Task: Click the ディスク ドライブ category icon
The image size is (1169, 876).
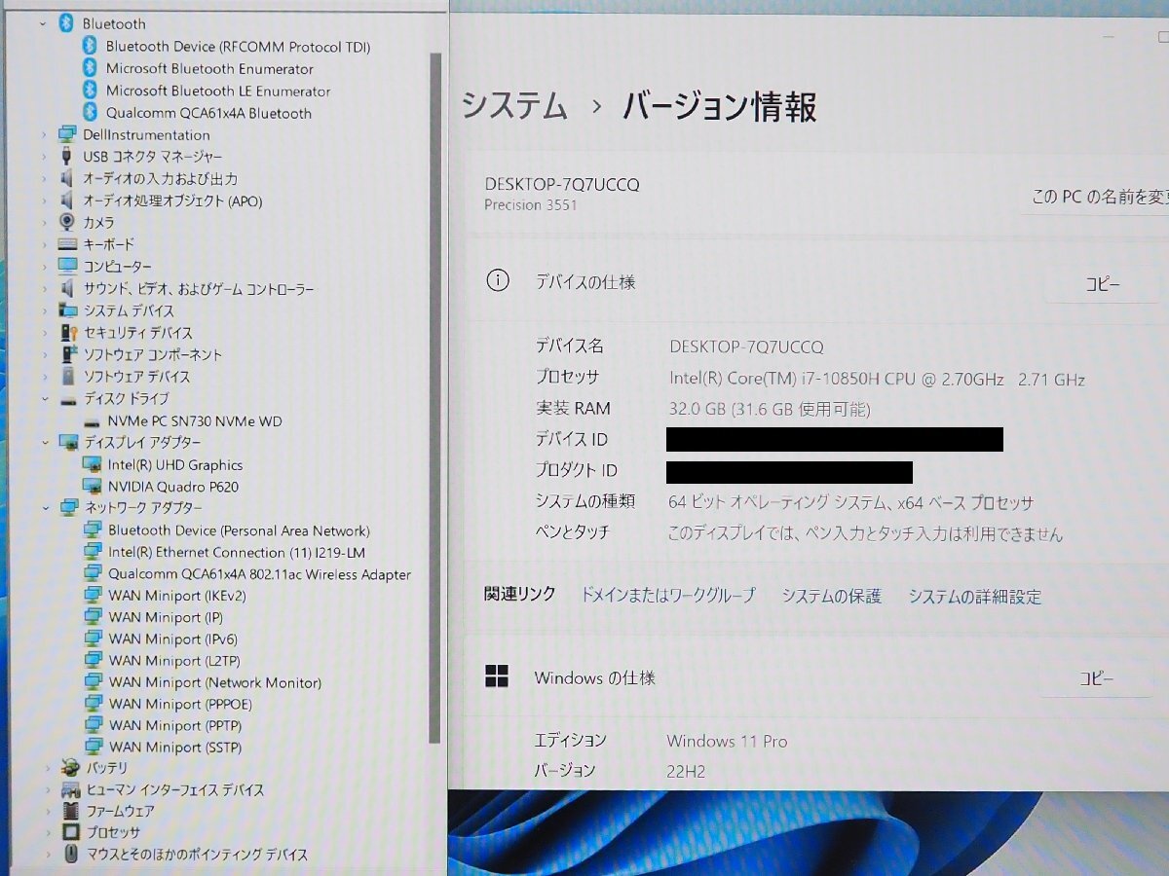Action: 67,399
